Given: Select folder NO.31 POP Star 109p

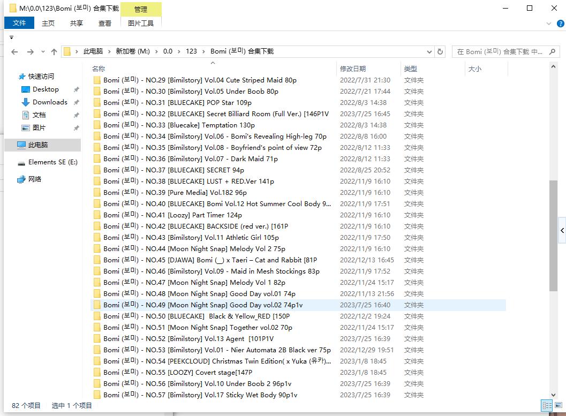Looking at the screenshot, I should click(177, 102).
